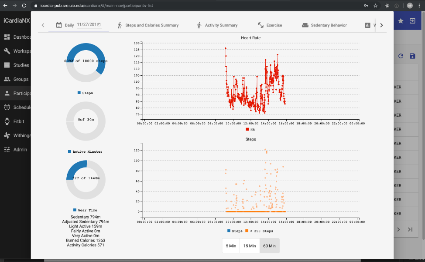The image size is (425, 262).
Task: Toggle the orange < 250 Steps legend
Action: click(x=259, y=231)
